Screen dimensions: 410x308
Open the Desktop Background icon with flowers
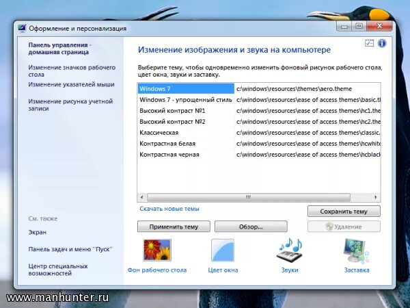tap(157, 250)
